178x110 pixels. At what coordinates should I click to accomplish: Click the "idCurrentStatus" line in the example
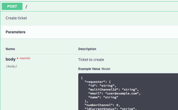point(110,109)
